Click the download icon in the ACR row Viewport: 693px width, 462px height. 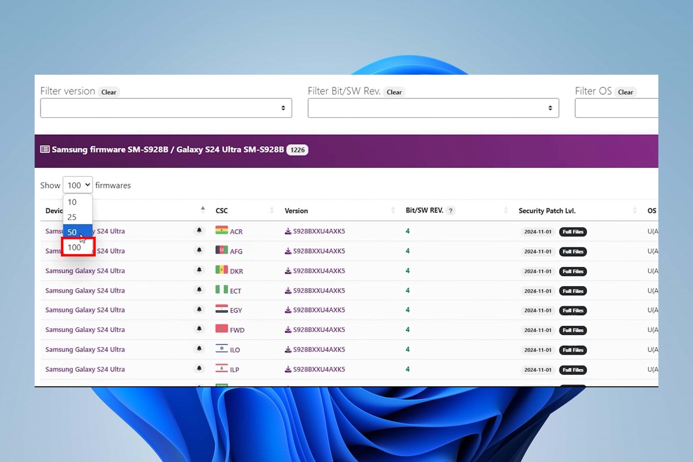(288, 231)
